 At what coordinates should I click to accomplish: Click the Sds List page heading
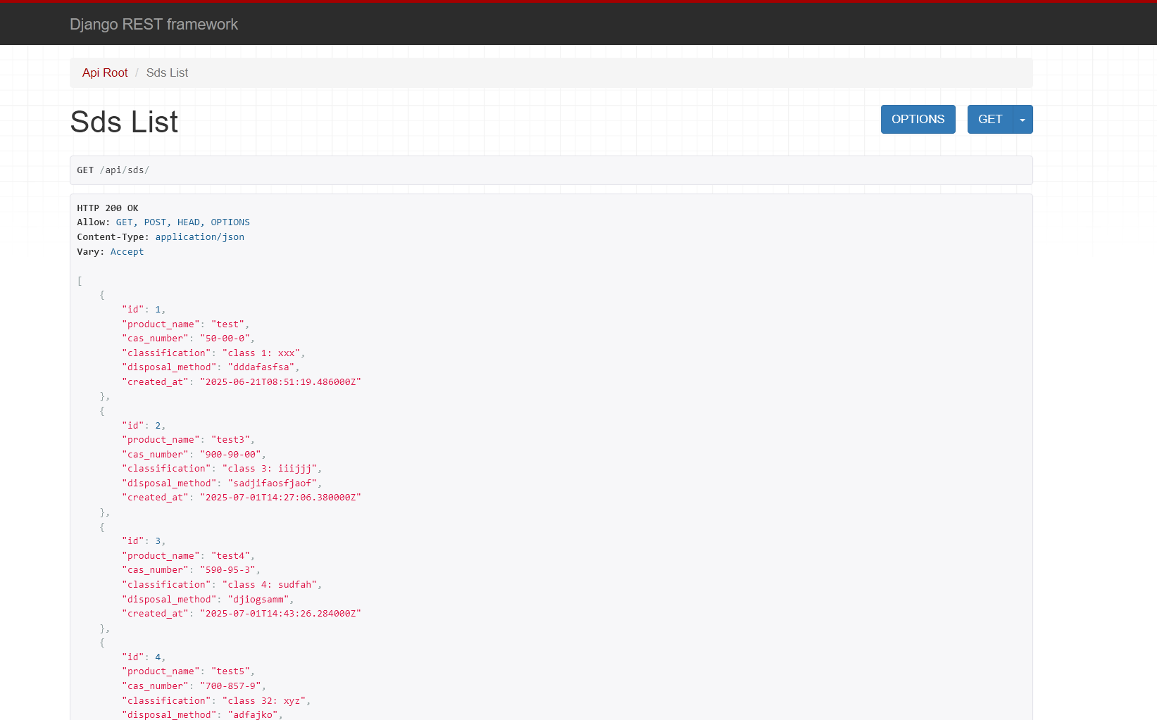(x=124, y=122)
